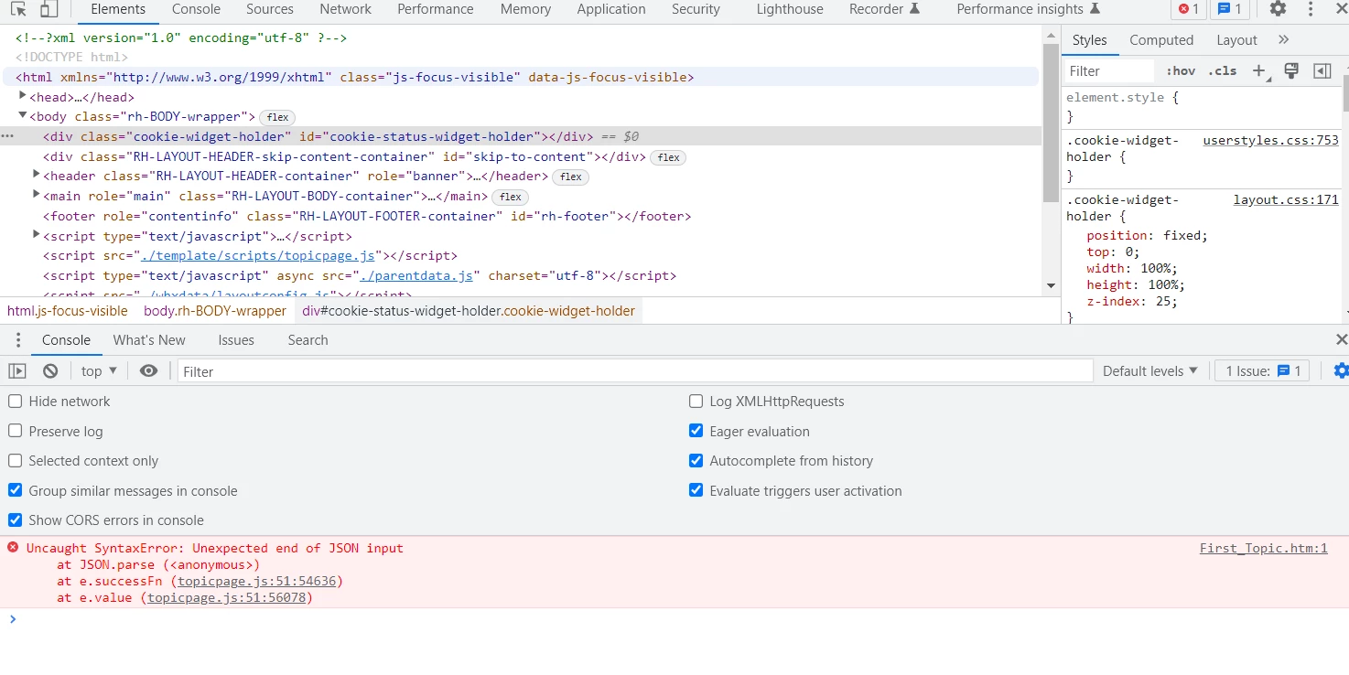Toggle the device toolbar icon
The width and height of the screenshot is (1349, 675).
[x=49, y=9]
